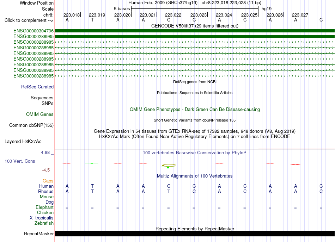This screenshot has width=335, height=242.
Task: Click the 'chr8:' ruler label
Action: click(x=48, y=15)
